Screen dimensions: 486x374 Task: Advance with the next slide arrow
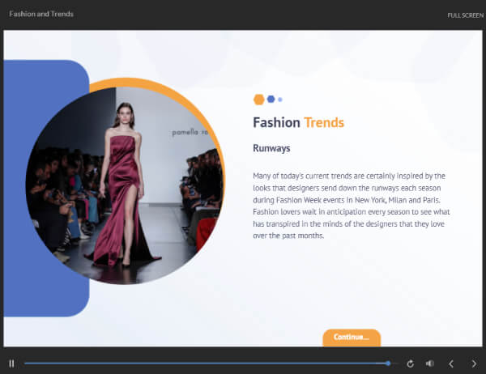coord(474,363)
